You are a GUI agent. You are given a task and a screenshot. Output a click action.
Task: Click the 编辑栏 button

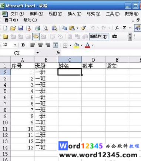[99, 36]
